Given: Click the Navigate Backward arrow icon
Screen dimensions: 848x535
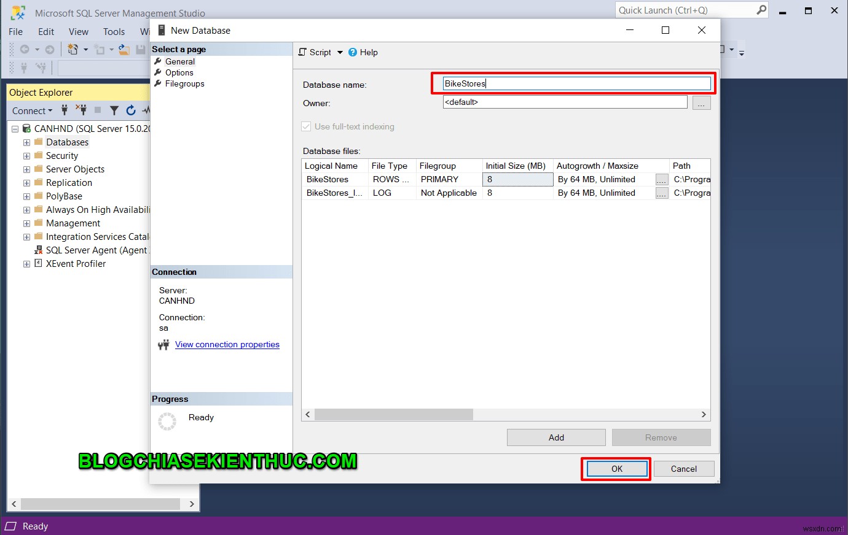Looking at the screenshot, I should 25,50.
